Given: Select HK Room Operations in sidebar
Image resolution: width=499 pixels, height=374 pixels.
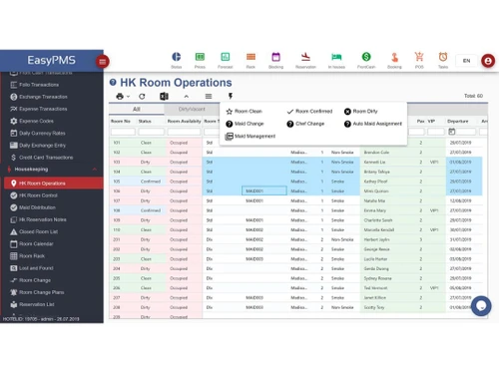Looking at the screenshot, I should 53,184.
